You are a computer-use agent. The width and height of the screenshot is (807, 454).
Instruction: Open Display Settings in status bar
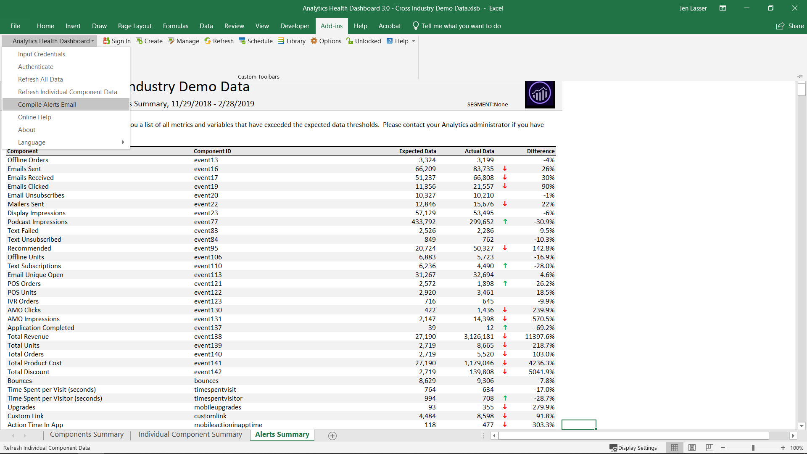(633, 448)
